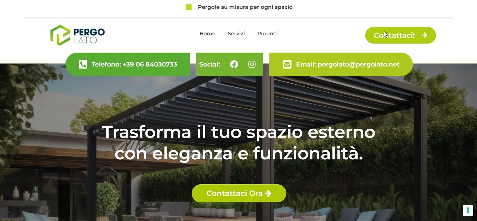Click the envelope email icon
Screen dimensions: 477x221
tap(287, 64)
